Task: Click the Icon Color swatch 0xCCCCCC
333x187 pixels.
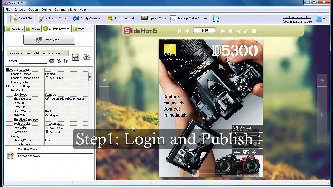Action: coord(47,128)
